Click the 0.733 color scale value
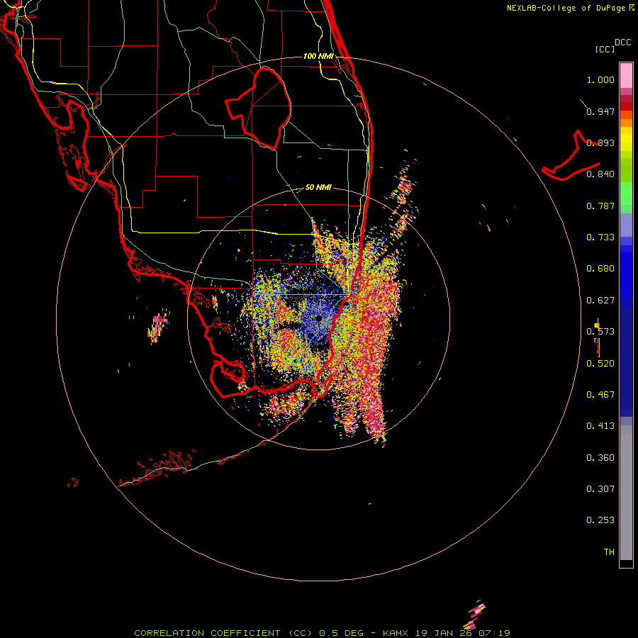Screen dimensions: 638x638 600,237
